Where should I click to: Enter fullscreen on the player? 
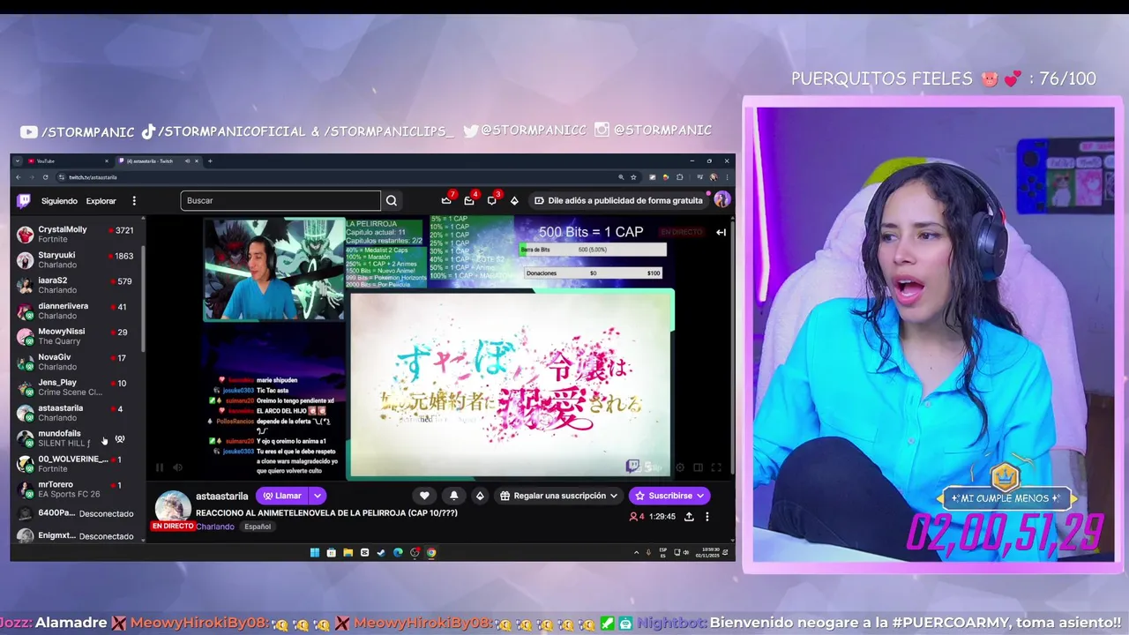(716, 467)
